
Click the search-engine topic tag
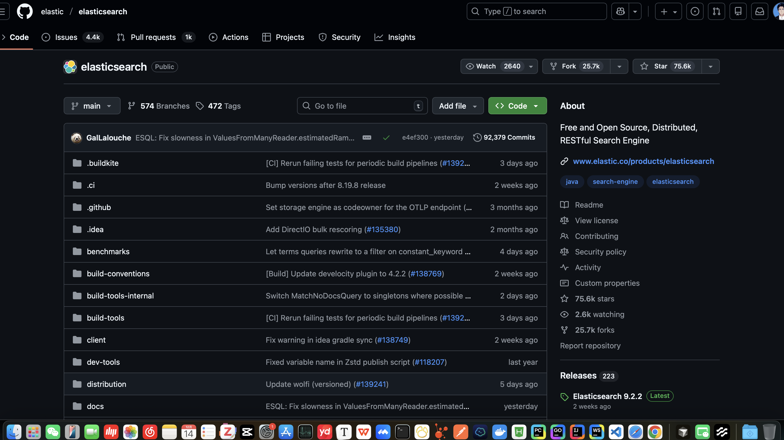point(615,181)
